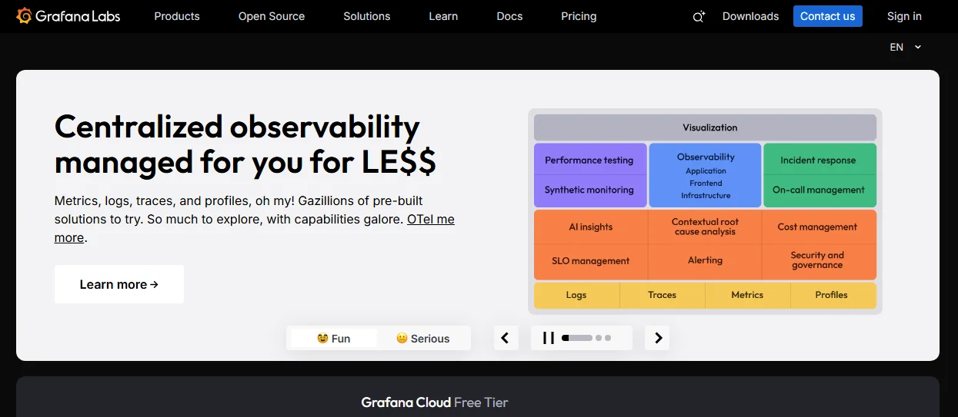Click the word Infrastructure in the Observability block
This screenshot has height=417, width=958.
coord(706,196)
